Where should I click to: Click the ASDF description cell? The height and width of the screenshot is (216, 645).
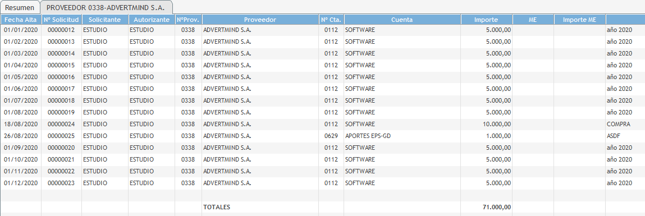[x=613, y=136]
